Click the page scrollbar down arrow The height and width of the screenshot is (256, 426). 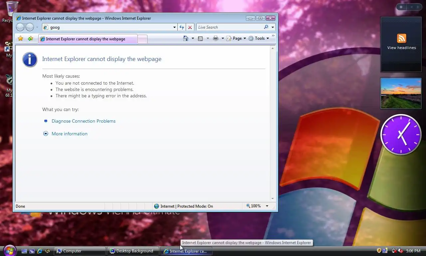273,198
